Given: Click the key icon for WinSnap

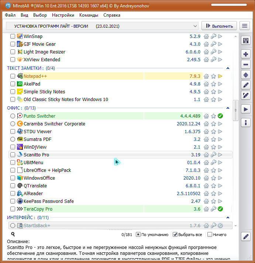Looking at the screenshot, I should [213, 36].
